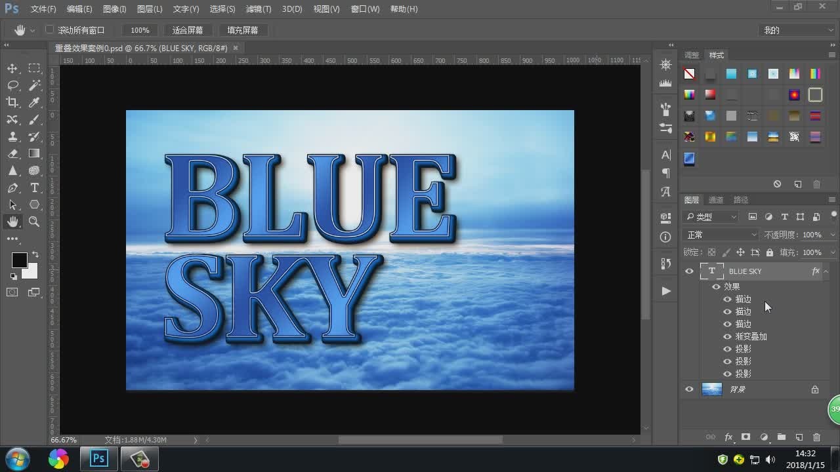Open the 类型 filter type dropdown
Image resolution: width=840 pixels, height=472 pixels.
pos(711,217)
